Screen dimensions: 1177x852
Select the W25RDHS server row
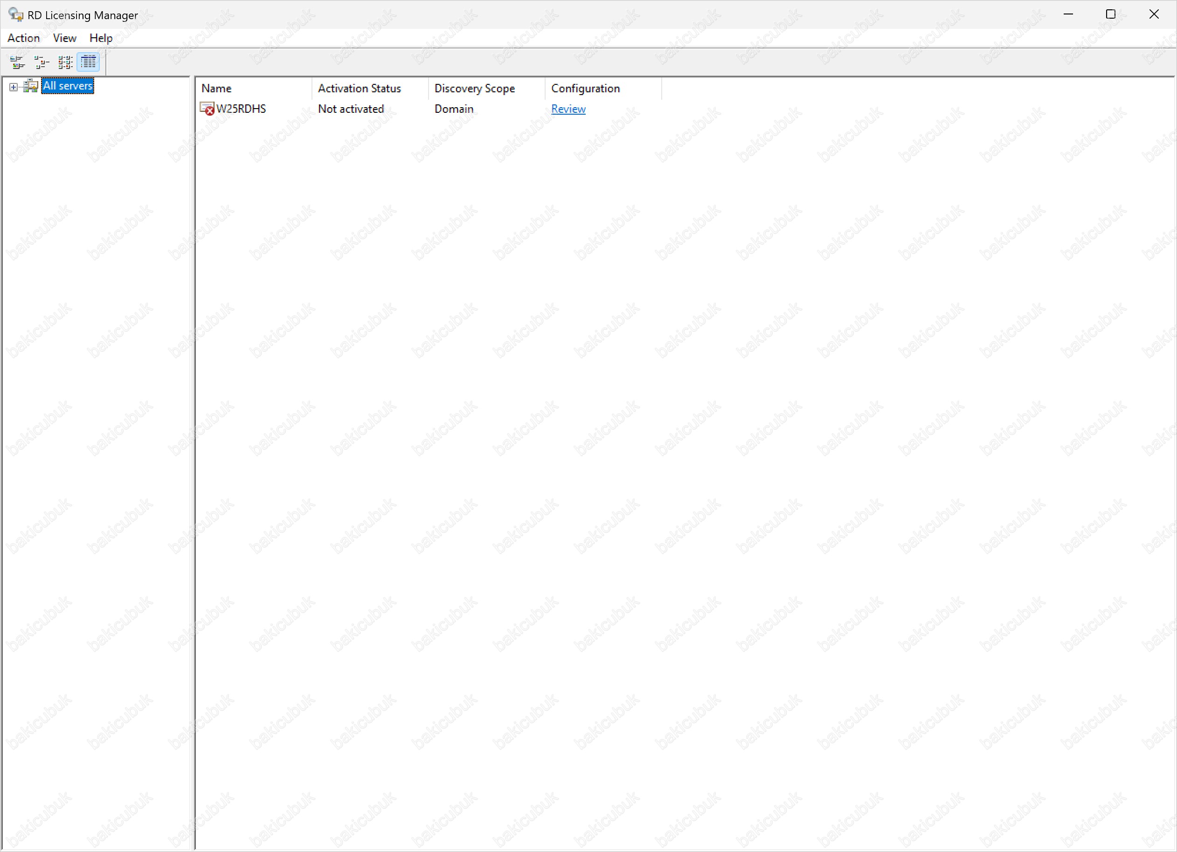241,109
